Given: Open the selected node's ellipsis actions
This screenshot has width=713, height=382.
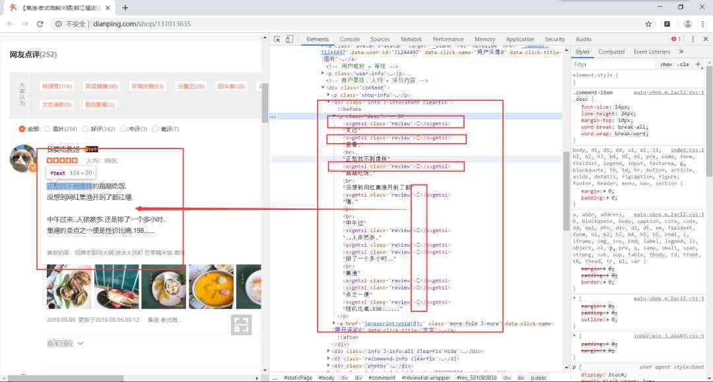Looking at the screenshot, I should point(273,117).
